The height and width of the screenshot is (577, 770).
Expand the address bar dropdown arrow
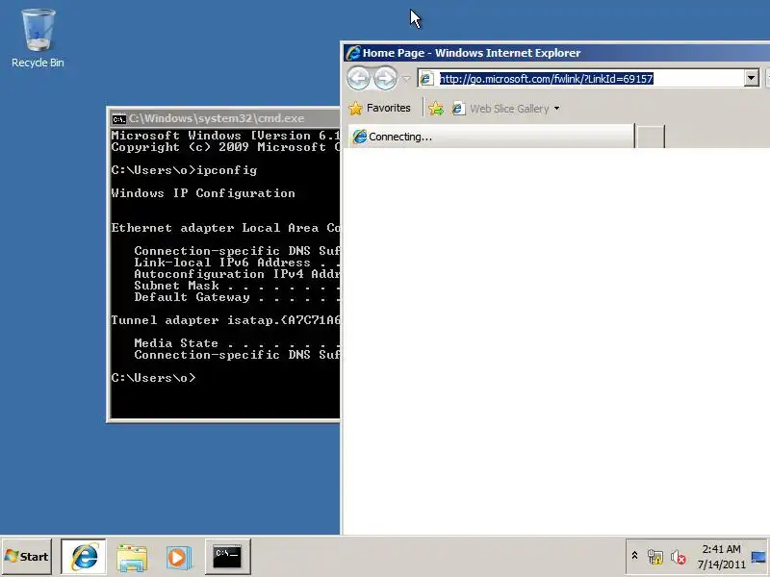(x=751, y=79)
